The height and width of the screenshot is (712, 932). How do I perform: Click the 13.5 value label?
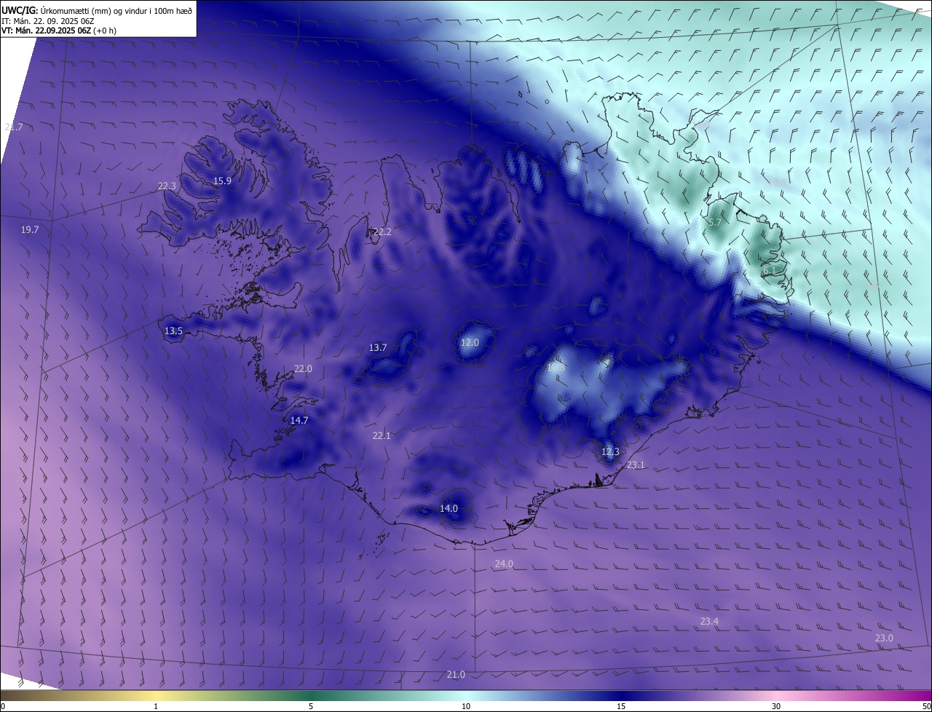[173, 331]
